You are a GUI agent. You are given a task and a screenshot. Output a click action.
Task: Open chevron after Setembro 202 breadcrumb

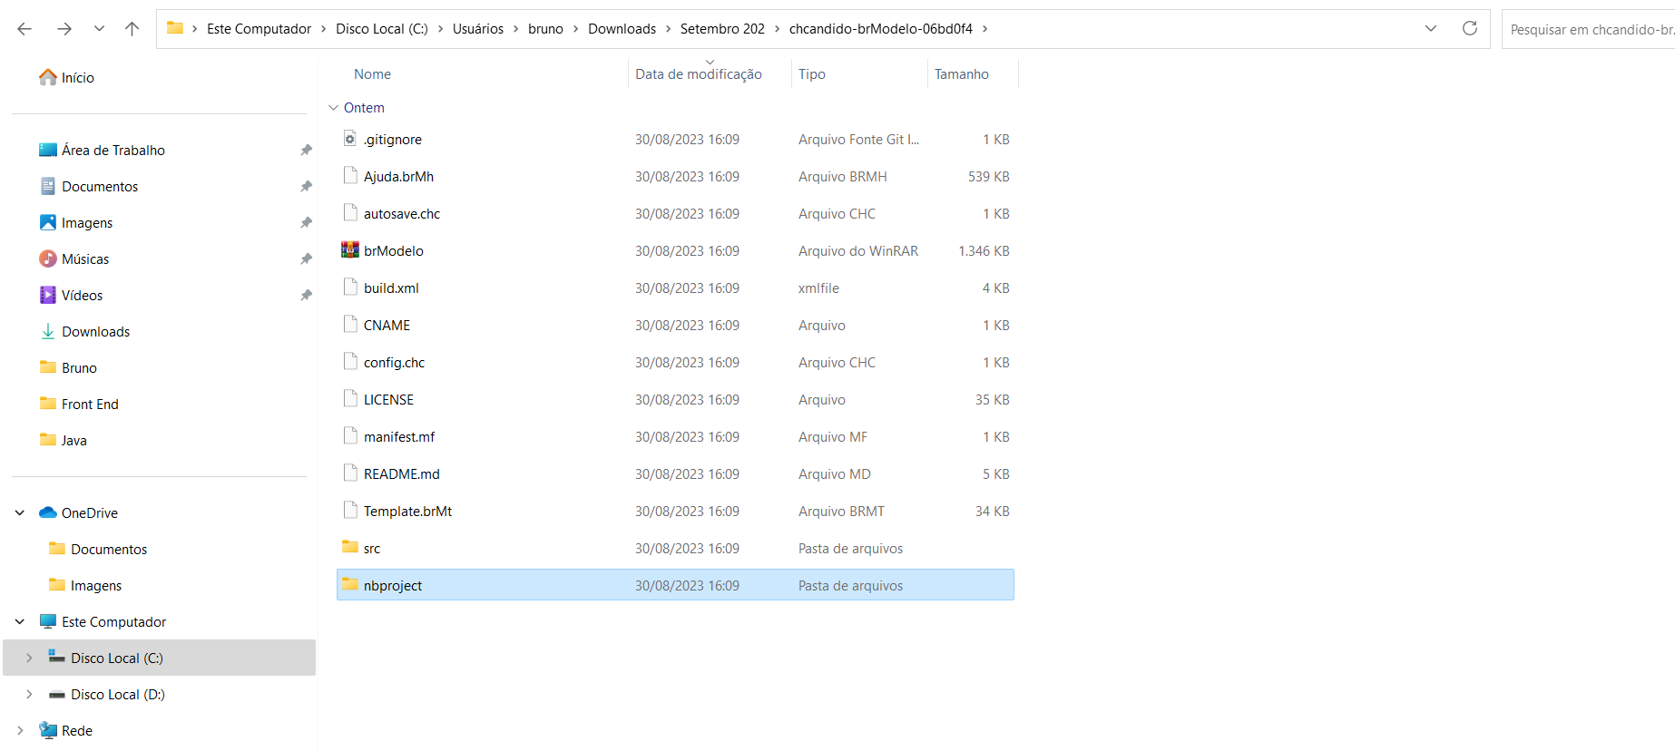point(777,29)
